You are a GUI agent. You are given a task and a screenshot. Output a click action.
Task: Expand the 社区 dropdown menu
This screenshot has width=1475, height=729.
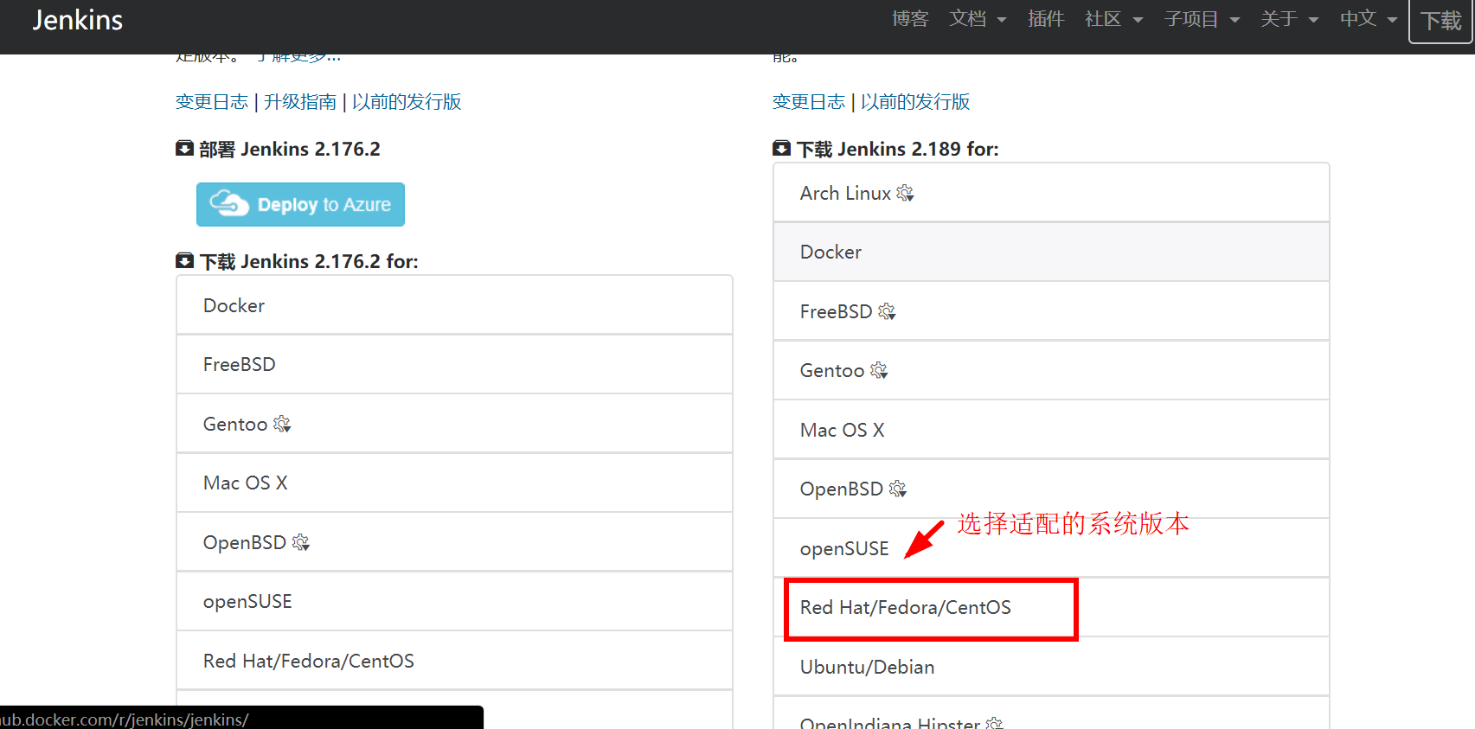(x=1114, y=19)
